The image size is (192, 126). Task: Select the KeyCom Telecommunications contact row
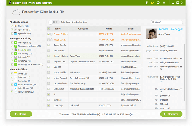(x=94, y=62)
